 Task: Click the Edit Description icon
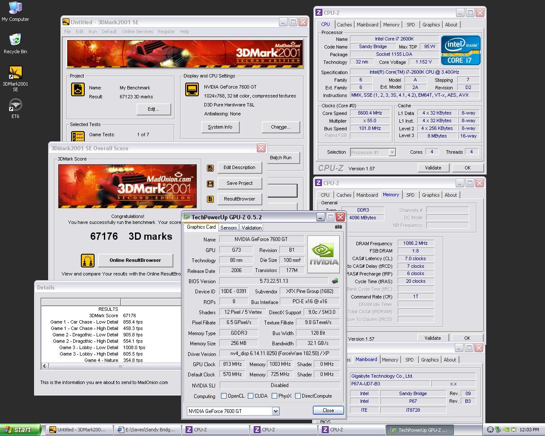(210, 168)
